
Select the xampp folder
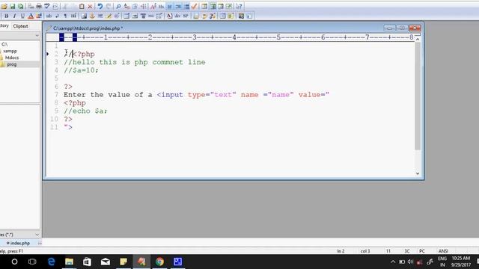coord(10,51)
